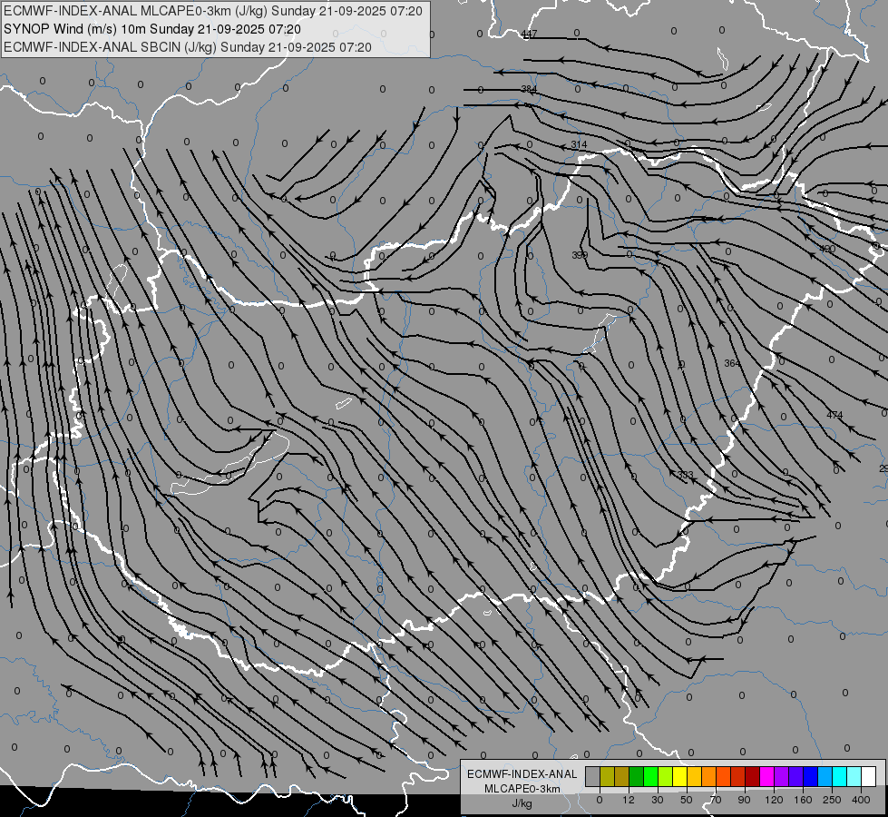888x817 pixels.
Task: Click the purple legend swatch after 120
Action: point(782,776)
